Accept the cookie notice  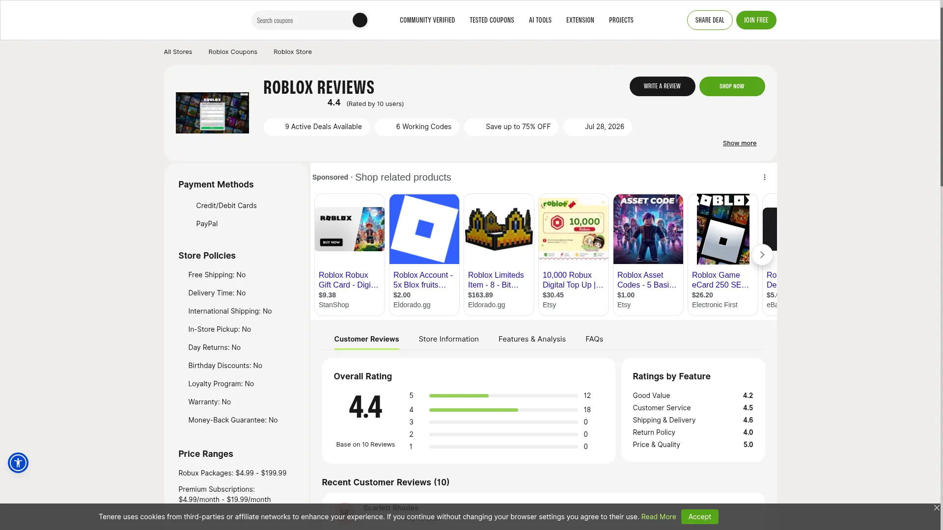tap(699, 517)
